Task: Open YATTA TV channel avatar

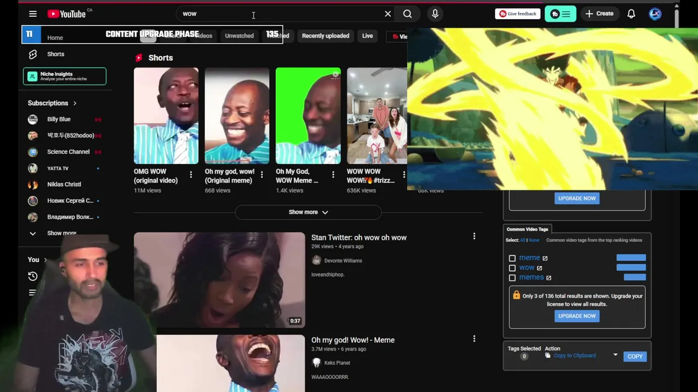Action: tap(33, 168)
